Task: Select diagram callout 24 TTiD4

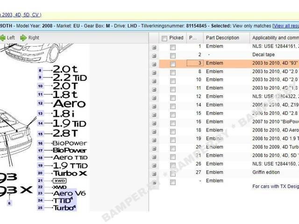Action: click(x=41, y=200)
